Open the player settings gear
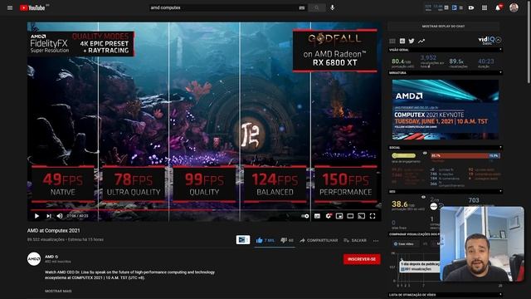This screenshot has width=531, height=299. pyautogui.click(x=329, y=216)
